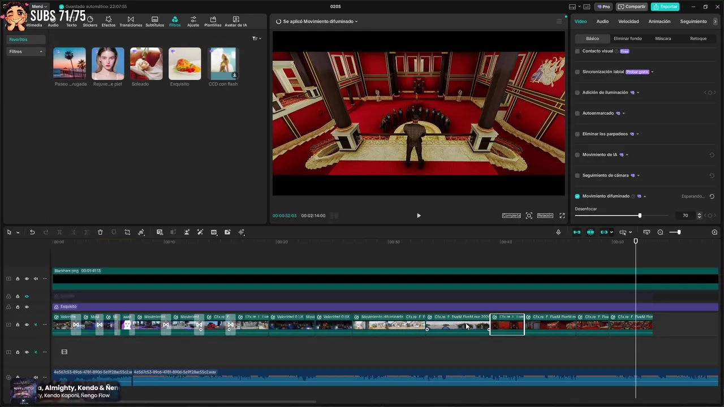Open the linkage dropdown arrow in timeline toolbar

tap(611, 232)
